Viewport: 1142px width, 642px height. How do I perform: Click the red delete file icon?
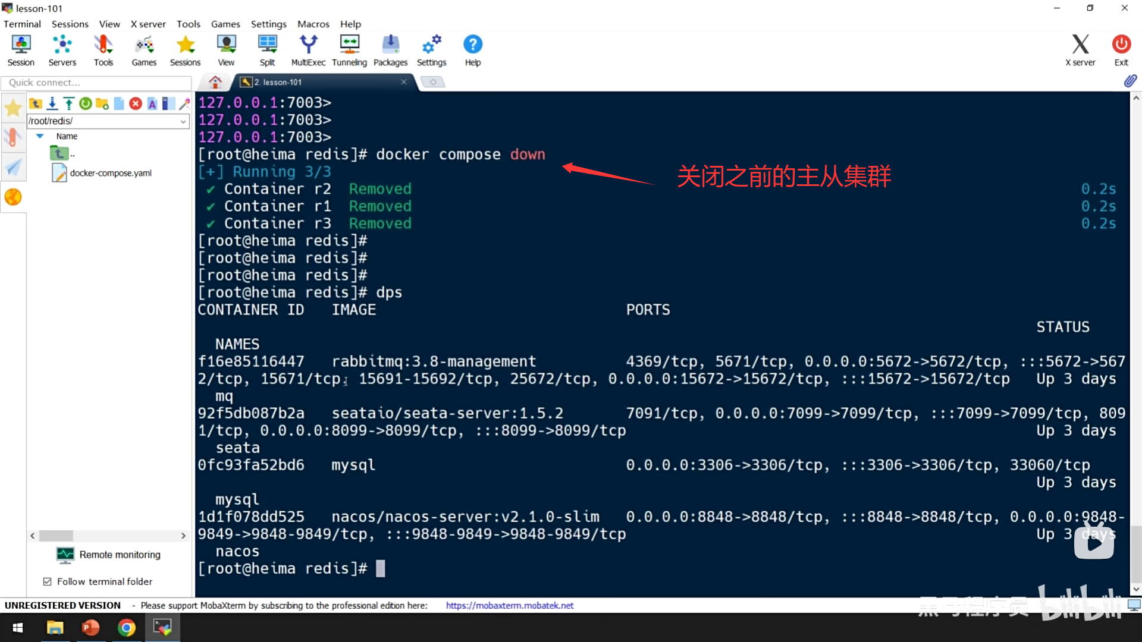point(136,104)
